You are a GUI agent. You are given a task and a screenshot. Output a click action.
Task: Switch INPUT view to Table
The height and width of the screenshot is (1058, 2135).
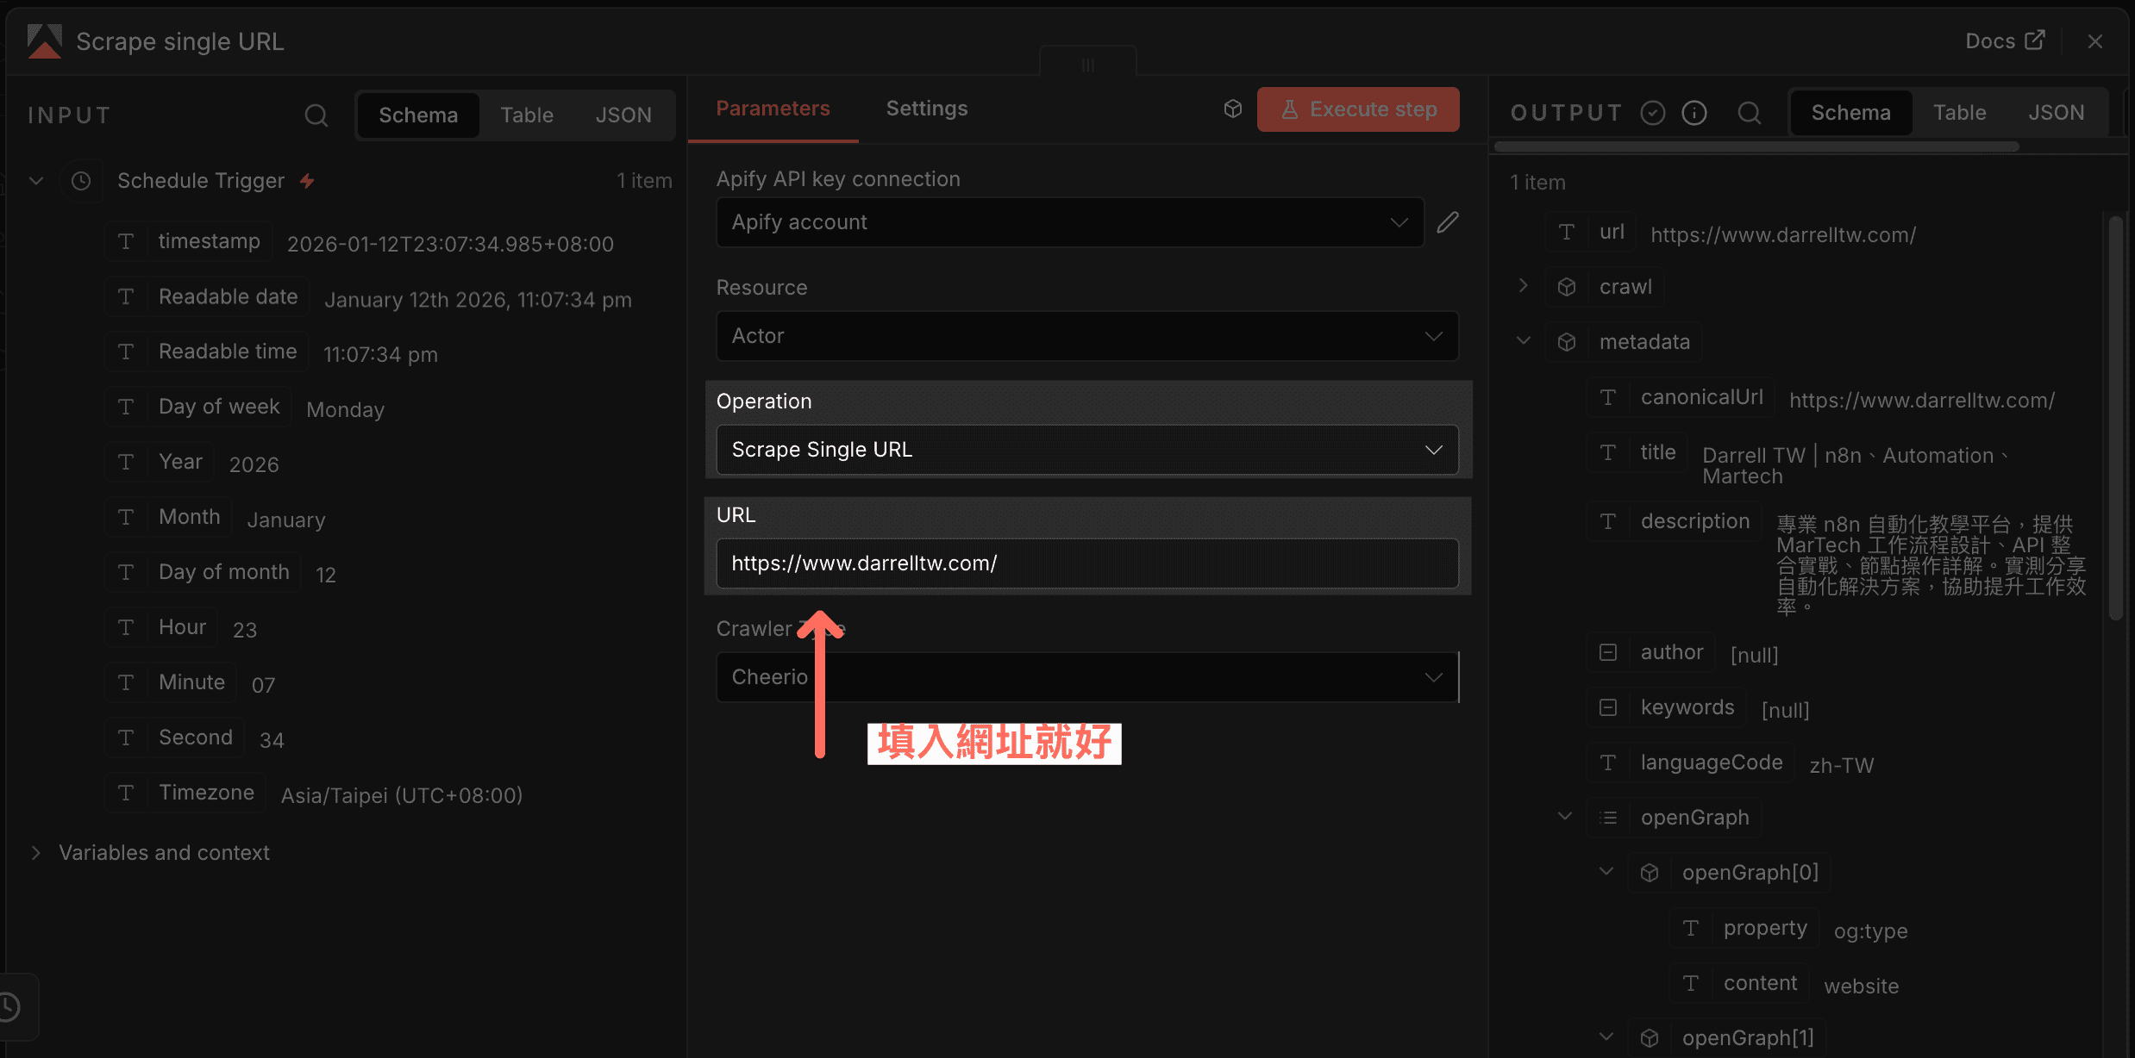(527, 115)
